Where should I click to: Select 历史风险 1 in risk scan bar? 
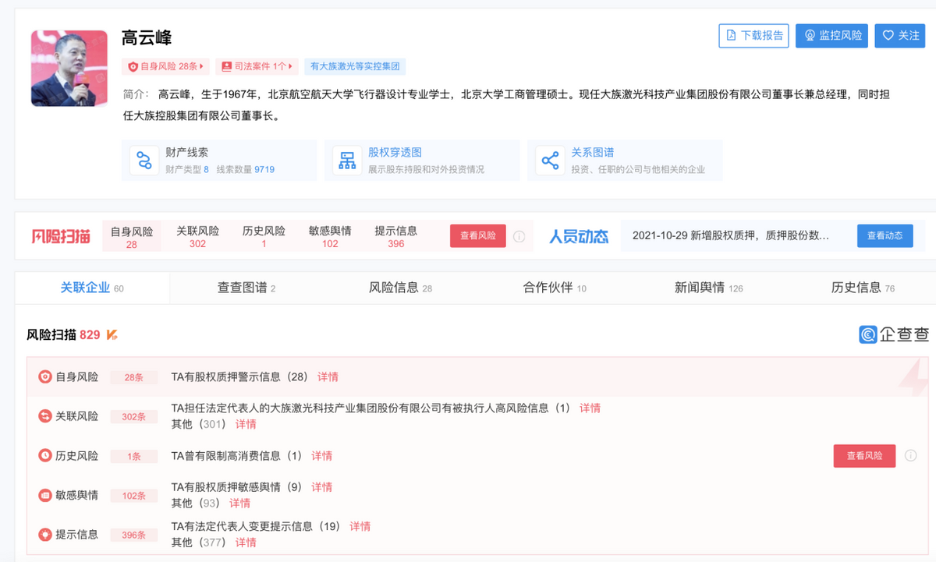(x=264, y=237)
